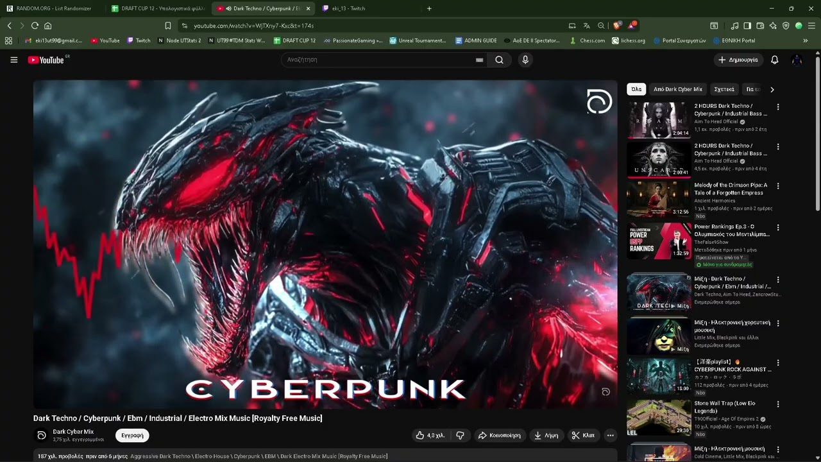The height and width of the screenshot is (462, 821).
Task: Open the on-screen keyboard icon in search box
Action: 479,60
